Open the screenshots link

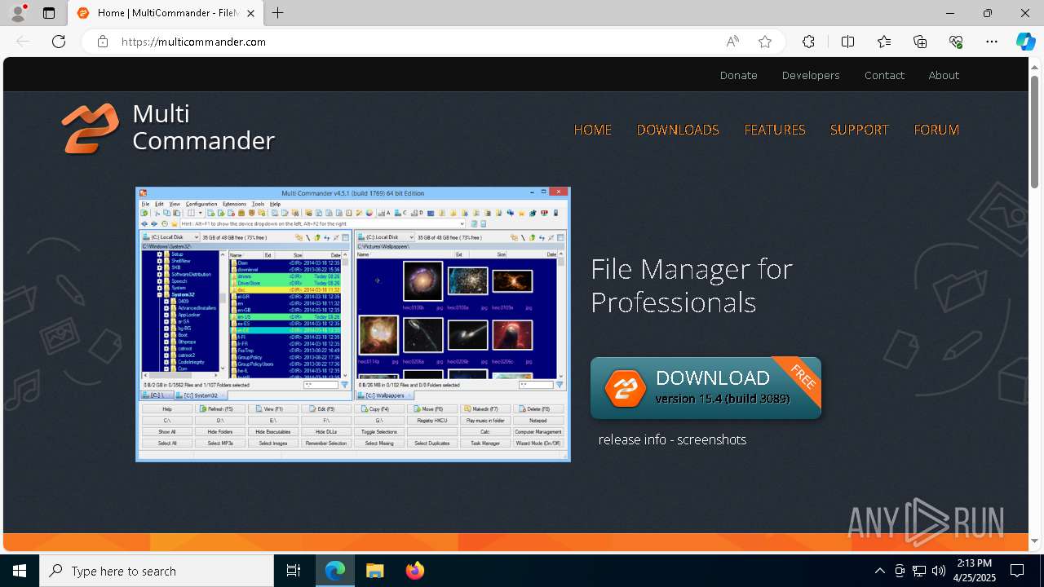click(x=711, y=439)
